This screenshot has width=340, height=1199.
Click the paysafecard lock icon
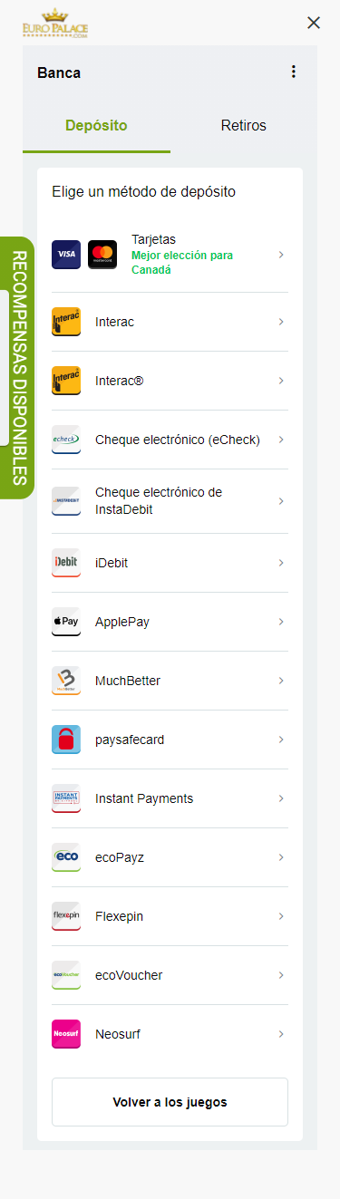(66, 740)
